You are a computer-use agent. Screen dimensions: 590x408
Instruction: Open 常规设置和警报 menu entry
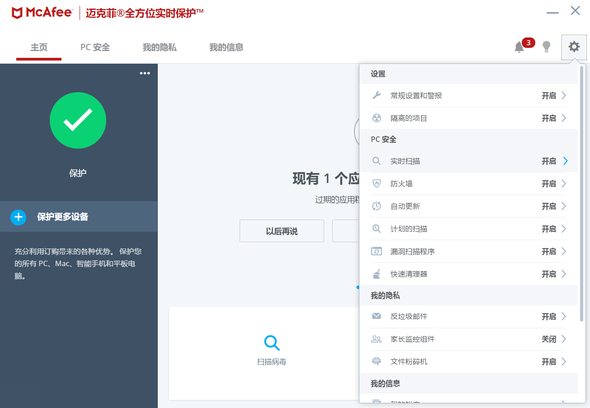(x=469, y=95)
